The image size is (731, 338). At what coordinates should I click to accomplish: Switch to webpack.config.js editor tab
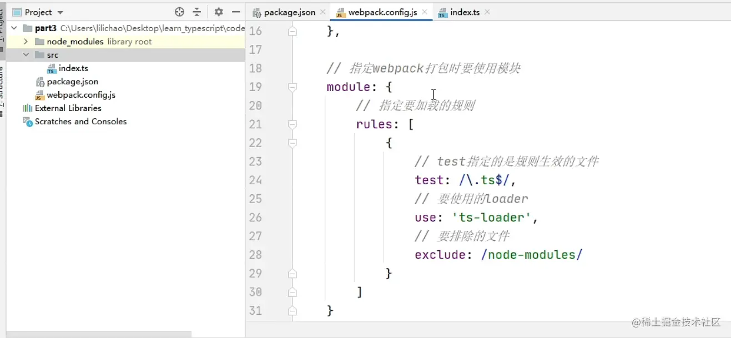tap(382, 12)
